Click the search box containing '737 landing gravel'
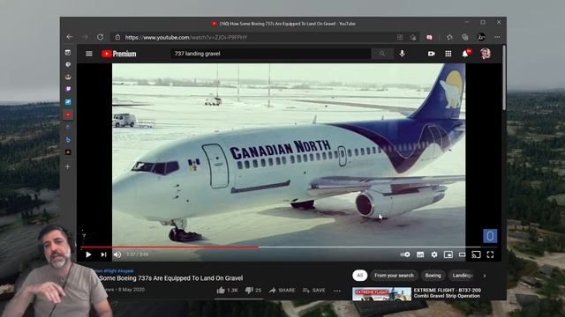565x317 pixels. tap(270, 54)
